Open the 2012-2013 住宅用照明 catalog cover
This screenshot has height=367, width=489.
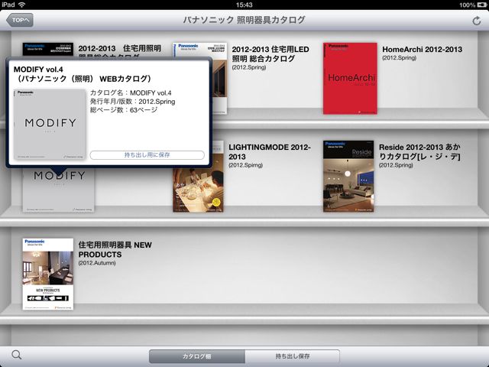(48, 50)
